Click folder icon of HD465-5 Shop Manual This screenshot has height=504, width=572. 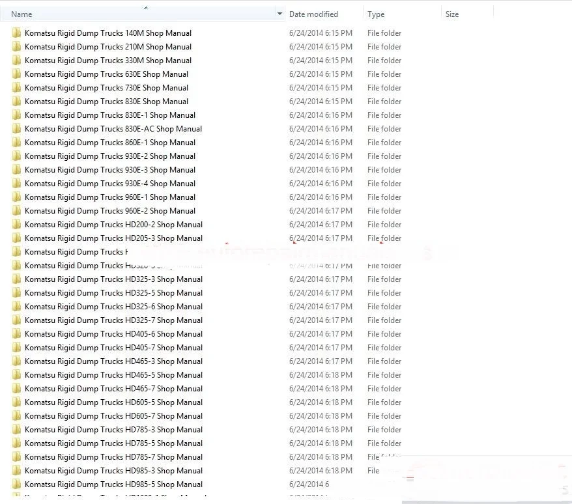pyautogui.click(x=16, y=375)
